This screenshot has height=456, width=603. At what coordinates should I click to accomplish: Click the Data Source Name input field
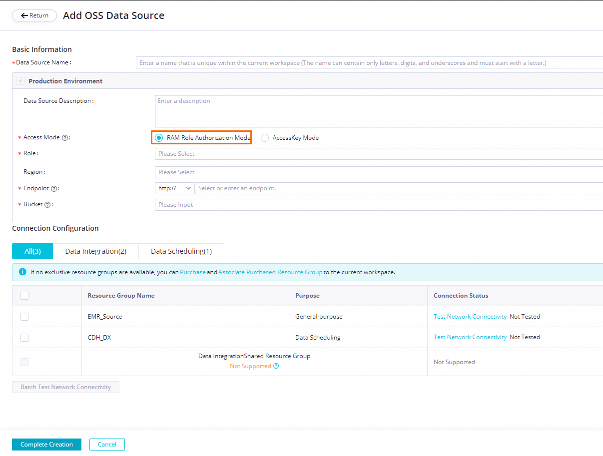point(369,63)
